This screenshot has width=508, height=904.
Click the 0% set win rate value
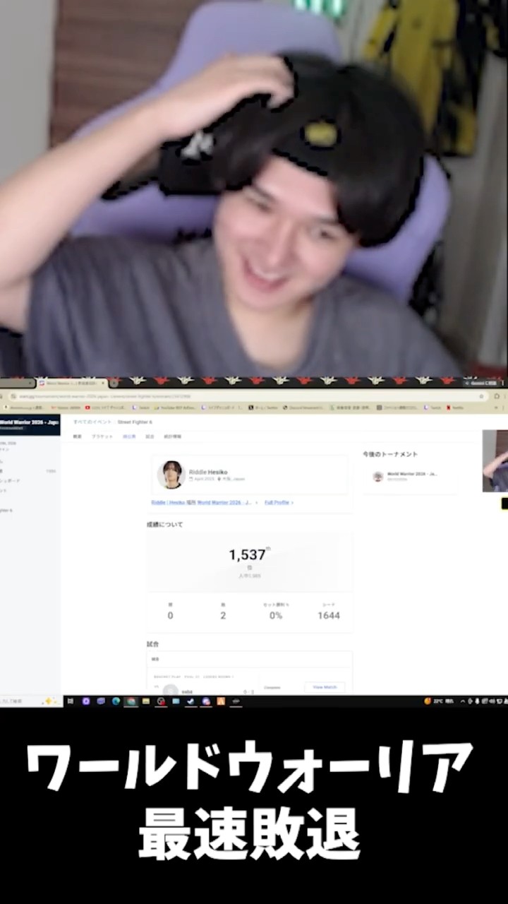point(275,615)
